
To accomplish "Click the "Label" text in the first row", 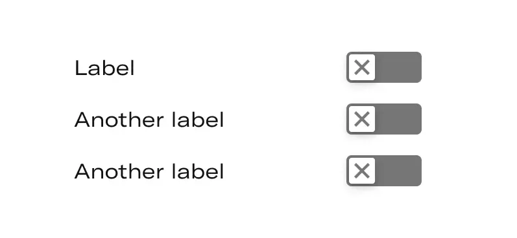I will (x=104, y=68).
